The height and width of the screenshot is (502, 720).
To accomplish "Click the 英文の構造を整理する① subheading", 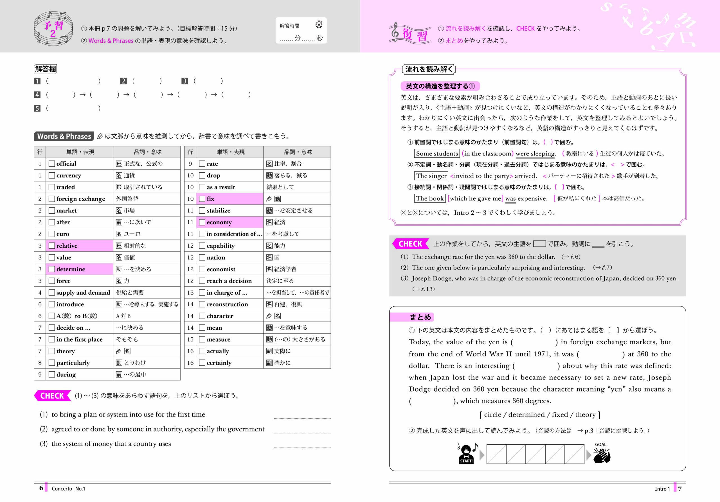I will [x=440, y=86].
